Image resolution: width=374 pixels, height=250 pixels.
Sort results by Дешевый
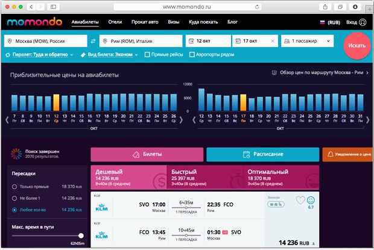tap(128, 177)
